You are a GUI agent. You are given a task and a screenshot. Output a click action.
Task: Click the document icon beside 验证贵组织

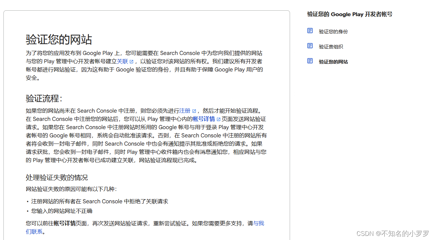[310, 46]
